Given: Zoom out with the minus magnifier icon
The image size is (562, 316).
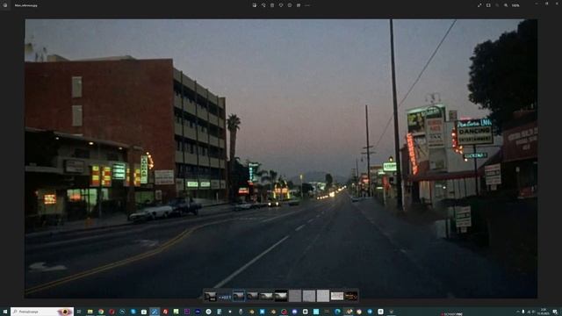Looking at the screenshot, I should coord(497,5).
